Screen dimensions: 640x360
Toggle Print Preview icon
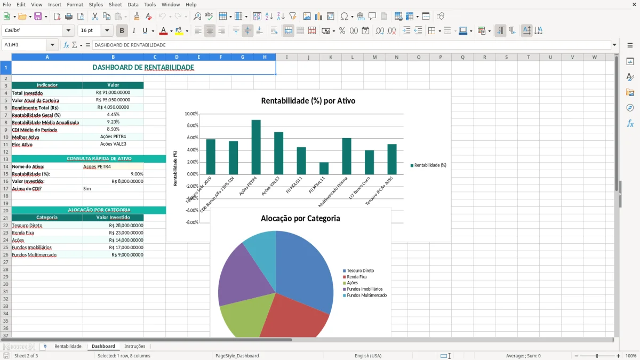click(x=81, y=17)
